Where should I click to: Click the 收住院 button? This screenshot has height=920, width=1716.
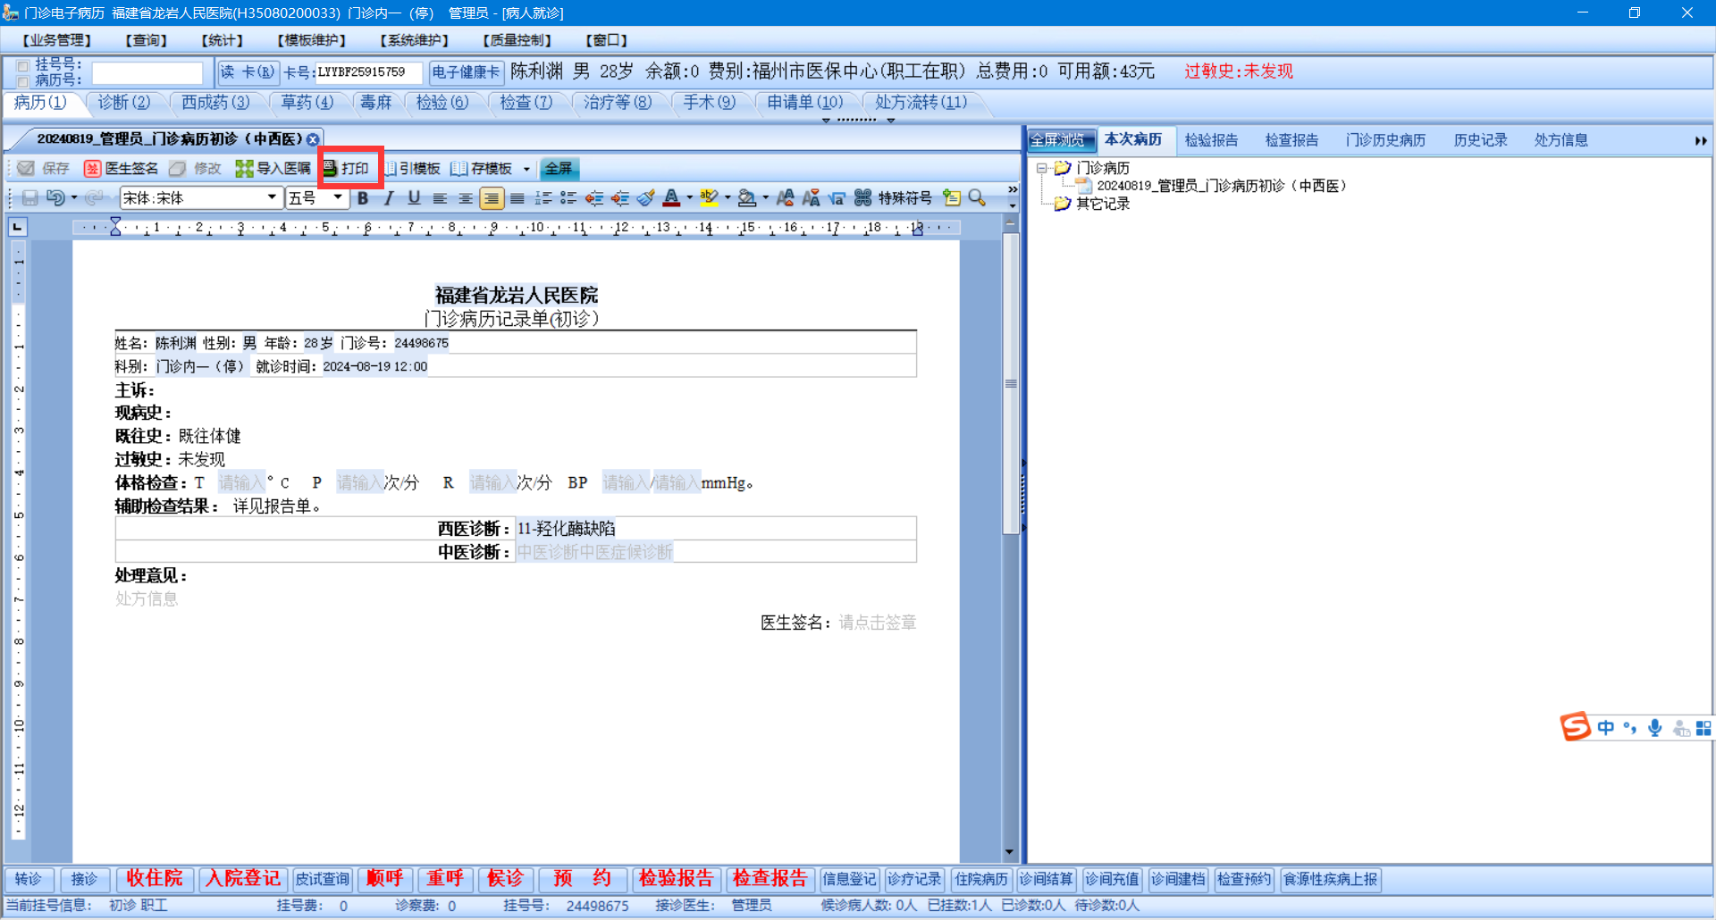(154, 879)
